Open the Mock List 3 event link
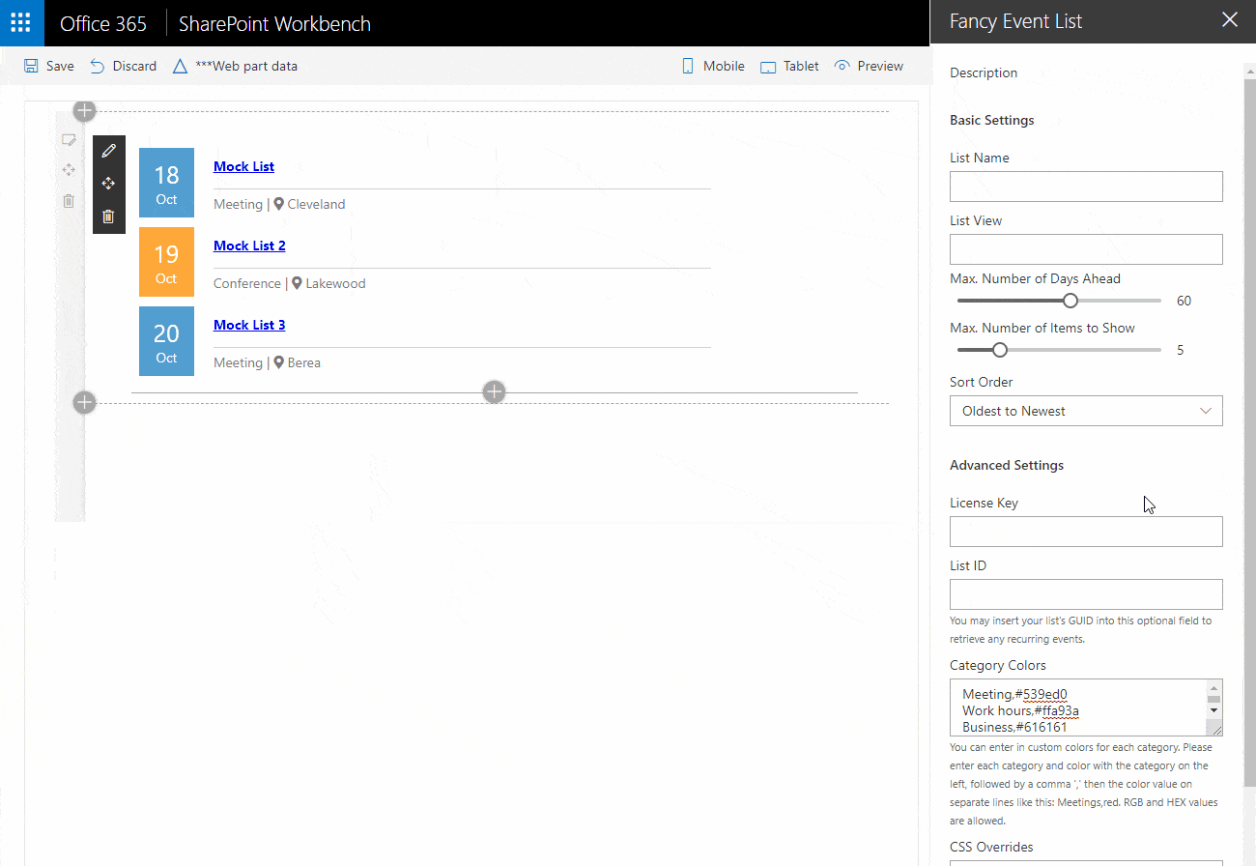Screen dimensions: 1256x866 (249, 325)
